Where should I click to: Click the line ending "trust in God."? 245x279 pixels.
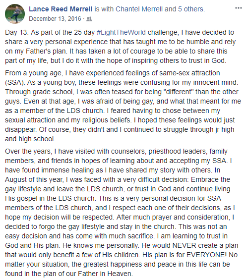click(116, 60)
